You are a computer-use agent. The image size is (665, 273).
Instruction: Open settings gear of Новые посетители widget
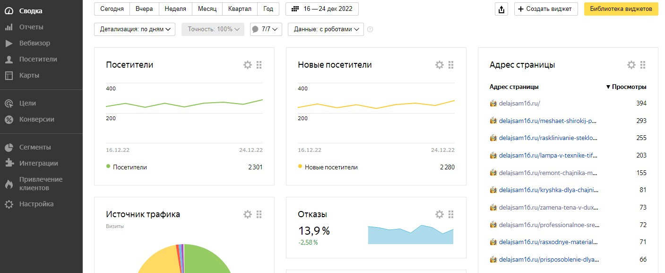click(x=439, y=65)
